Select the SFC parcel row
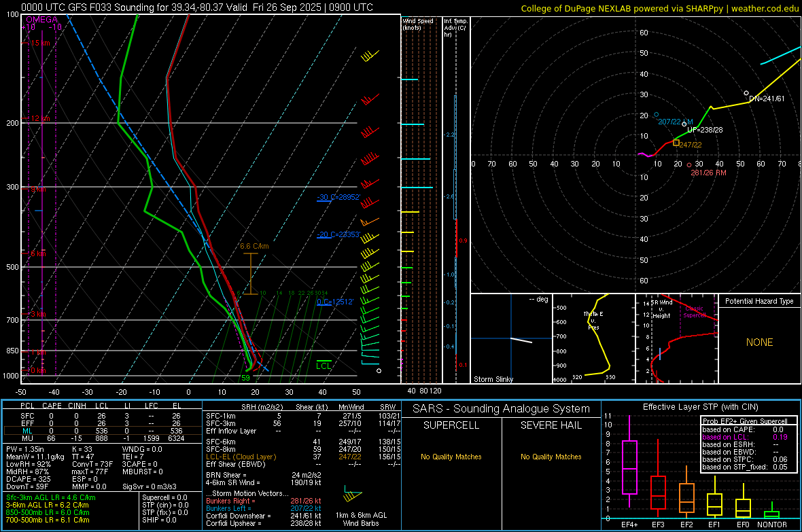The height and width of the screenshot is (532, 802). pyautogui.click(x=101, y=416)
